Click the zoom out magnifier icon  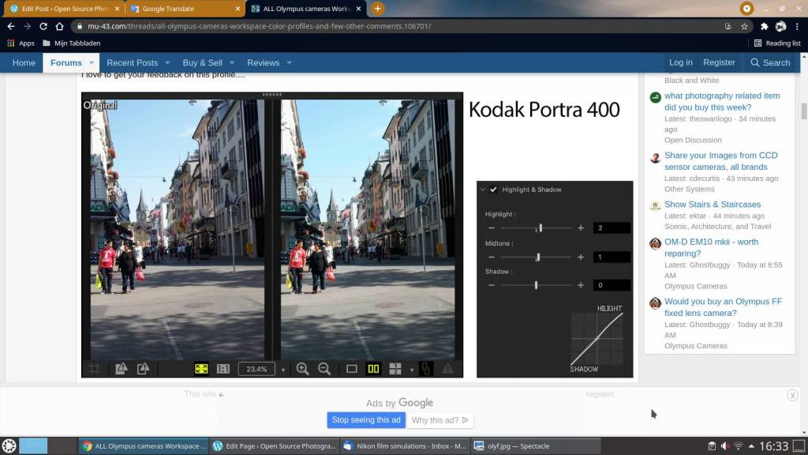[x=324, y=368]
